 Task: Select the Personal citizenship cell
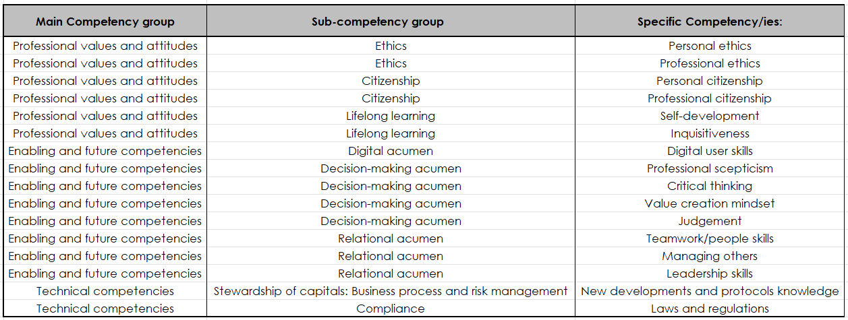pyautogui.click(x=710, y=81)
